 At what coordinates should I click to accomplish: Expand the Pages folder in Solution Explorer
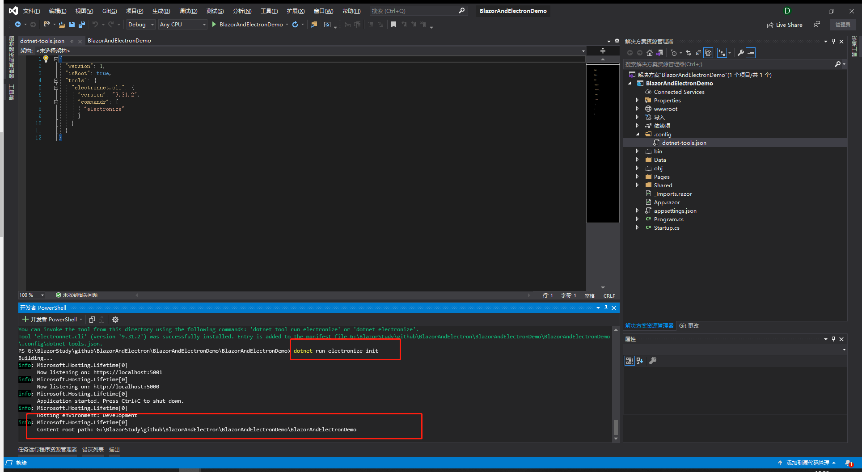point(638,177)
